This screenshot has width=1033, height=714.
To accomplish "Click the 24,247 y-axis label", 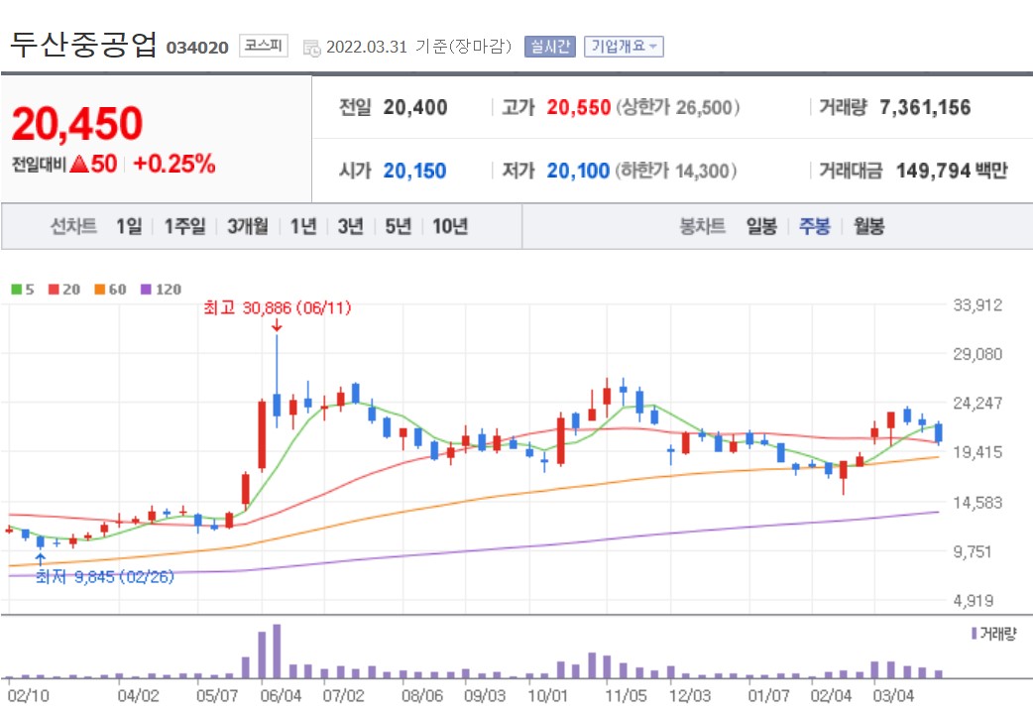I will 977,403.
